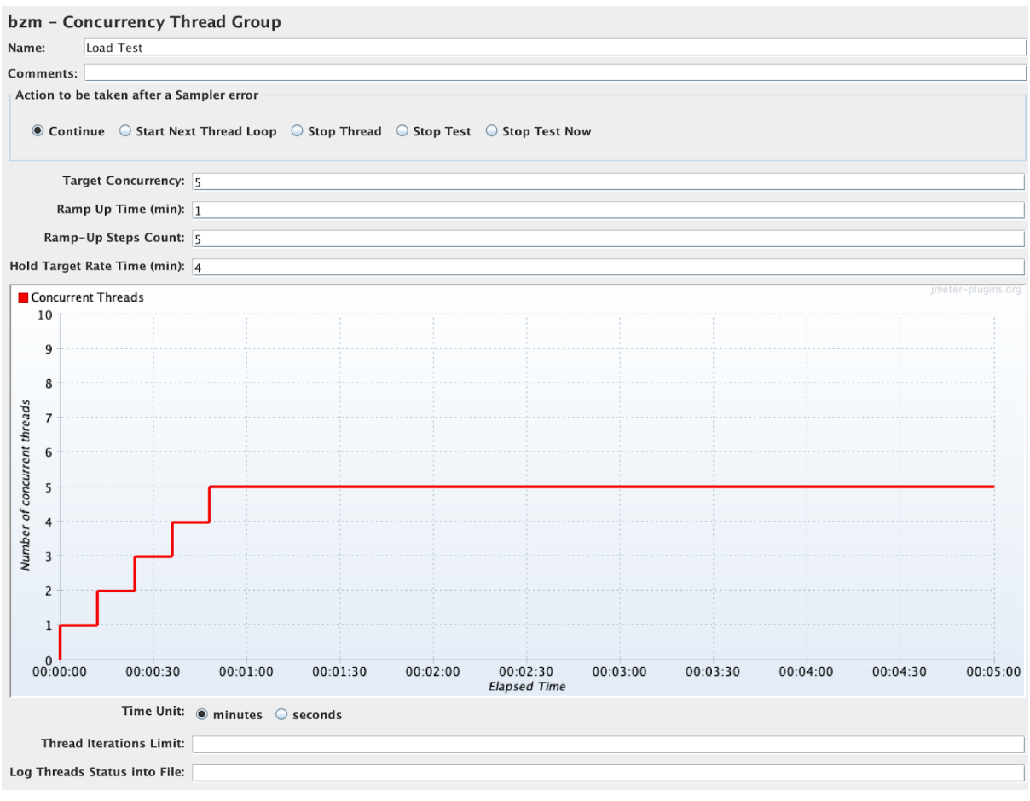Image resolution: width=1030 pixels, height=801 pixels.
Task: Focus the Comments text field
Action: coord(554,73)
